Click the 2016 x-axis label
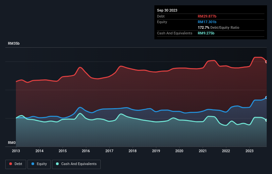Viewport: 272px width, 174px height. [x=86, y=151]
